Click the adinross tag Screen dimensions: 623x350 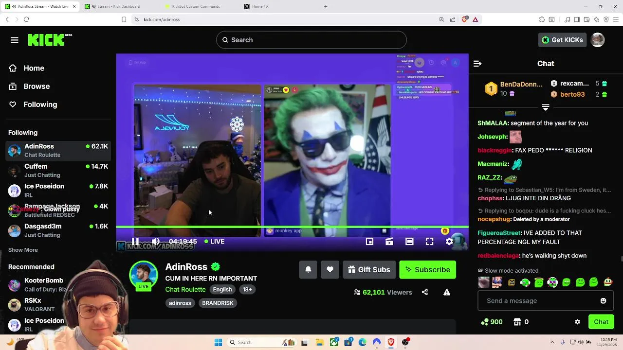tap(180, 303)
